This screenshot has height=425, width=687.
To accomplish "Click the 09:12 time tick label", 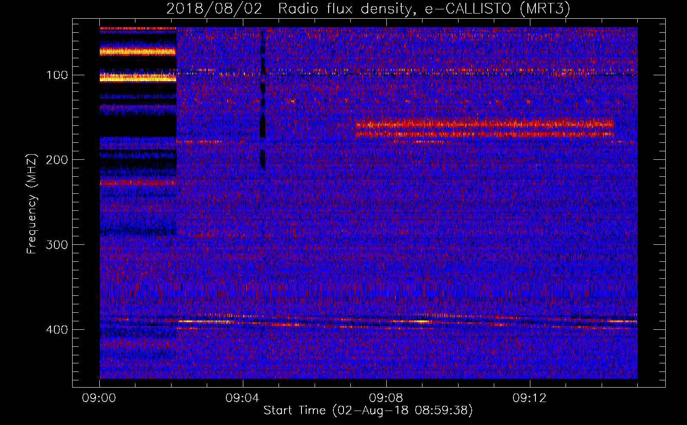I will click(x=530, y=398).
